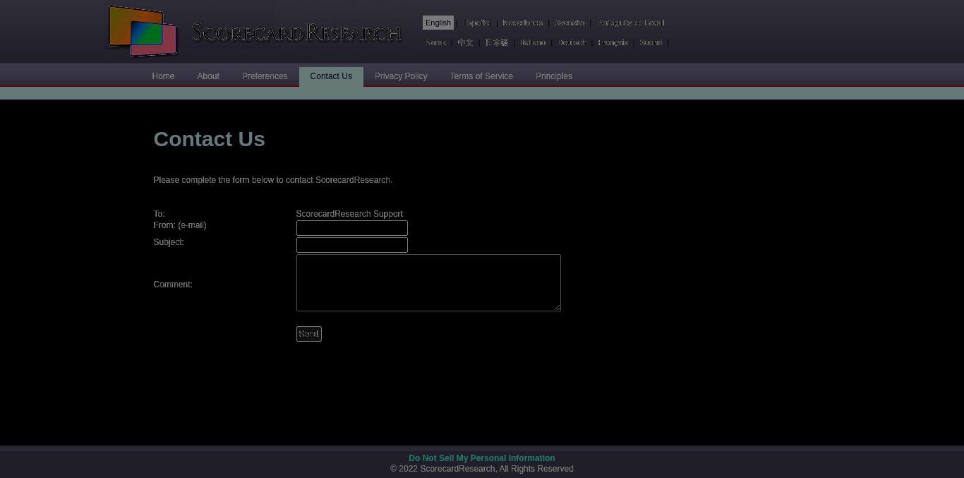The width and height of the screenshot is (964, 478).
Task: Open Do Not Sell My Personal Information link
Action: [x=482, y=458]
